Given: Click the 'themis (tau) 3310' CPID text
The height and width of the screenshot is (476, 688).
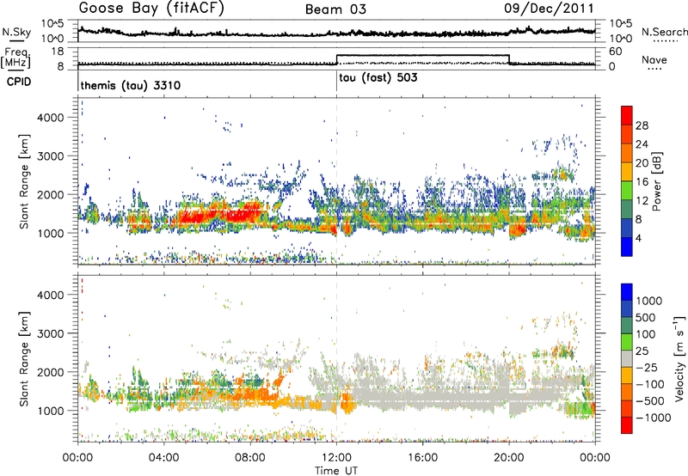Looking at the screenshot, I should pos(131,85).
